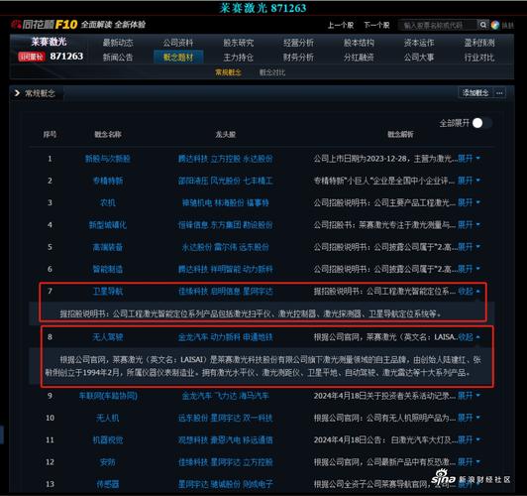Viewport: 527px width, 496px height.
Task: Select the 概念题材 tab
Action: 178,58
